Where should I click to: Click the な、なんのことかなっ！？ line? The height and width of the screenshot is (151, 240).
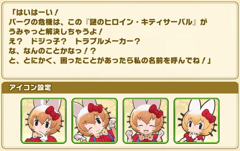pos(52,51)
